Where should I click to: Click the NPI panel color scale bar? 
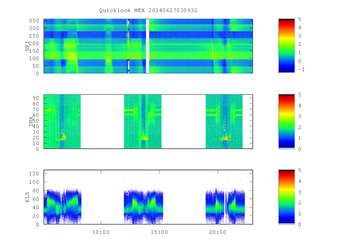(x=286, y=46)
